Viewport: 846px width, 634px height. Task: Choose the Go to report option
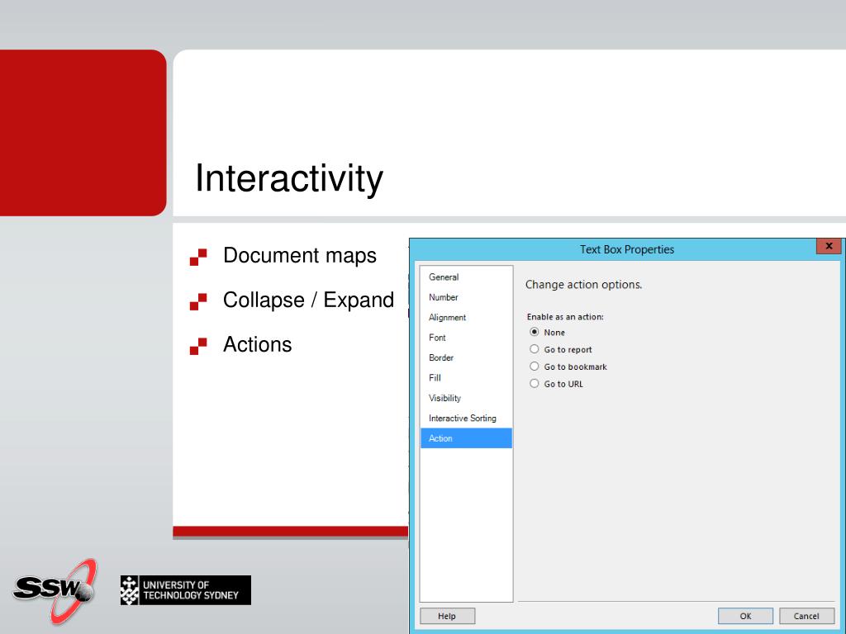(x=535, y=349)
